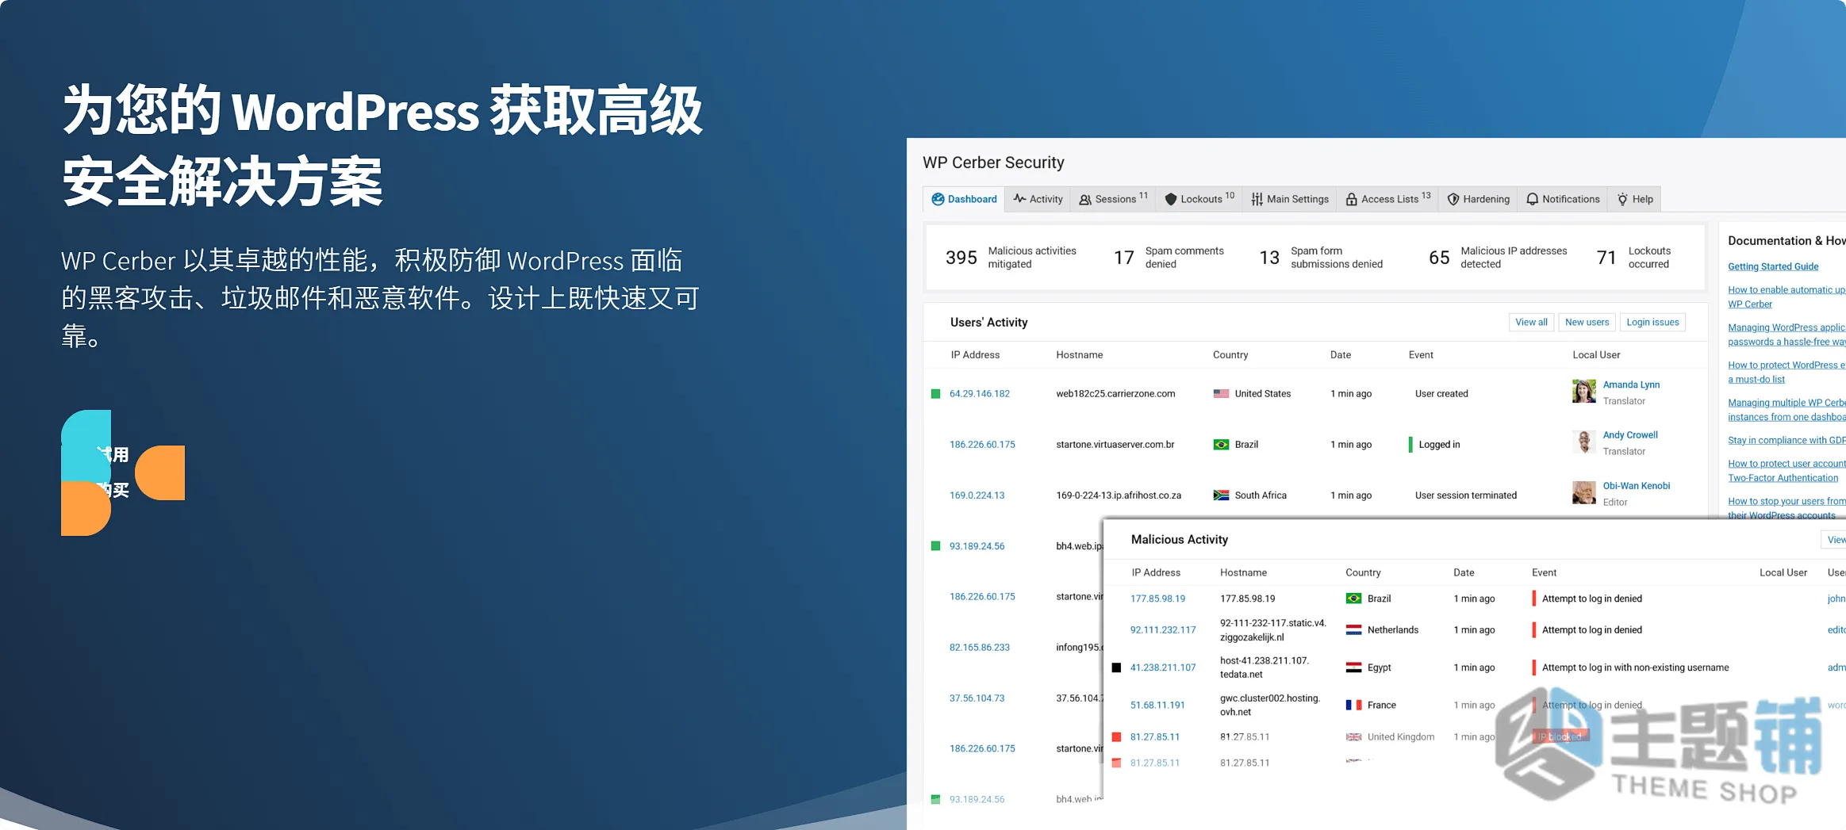Open the Hardening tab
1846x830 pixels.
pyautogui.click(x=1478, y=199)
